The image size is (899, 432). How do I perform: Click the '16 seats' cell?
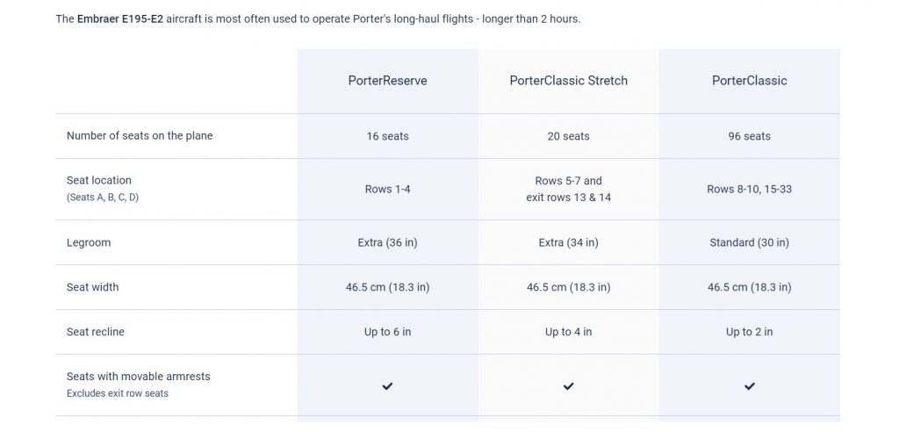click(387, 136)
